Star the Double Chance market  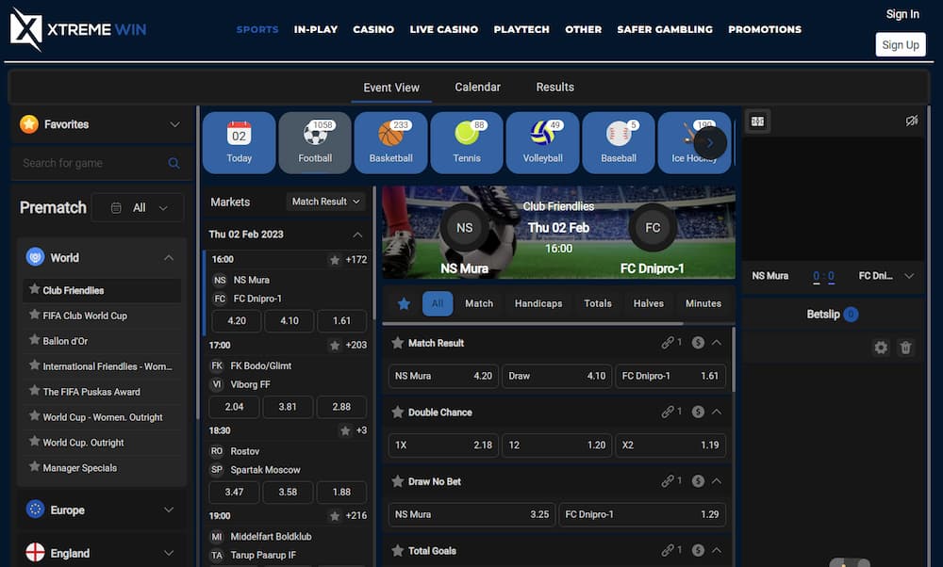pos(398,412)
